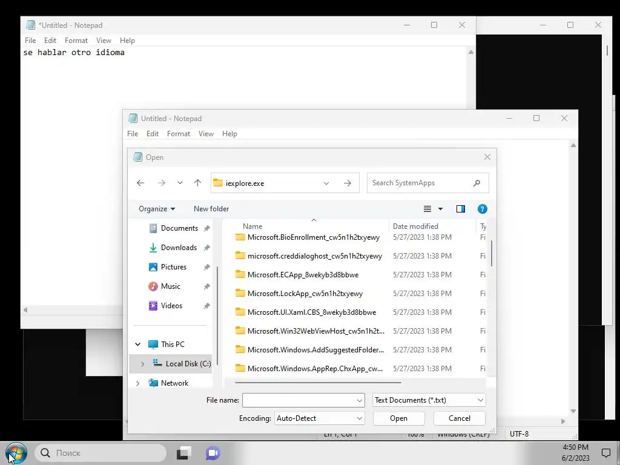
Task: Select Microsoft.Windows.AppRep.ChxApp folder
Action: coord(315,369)
